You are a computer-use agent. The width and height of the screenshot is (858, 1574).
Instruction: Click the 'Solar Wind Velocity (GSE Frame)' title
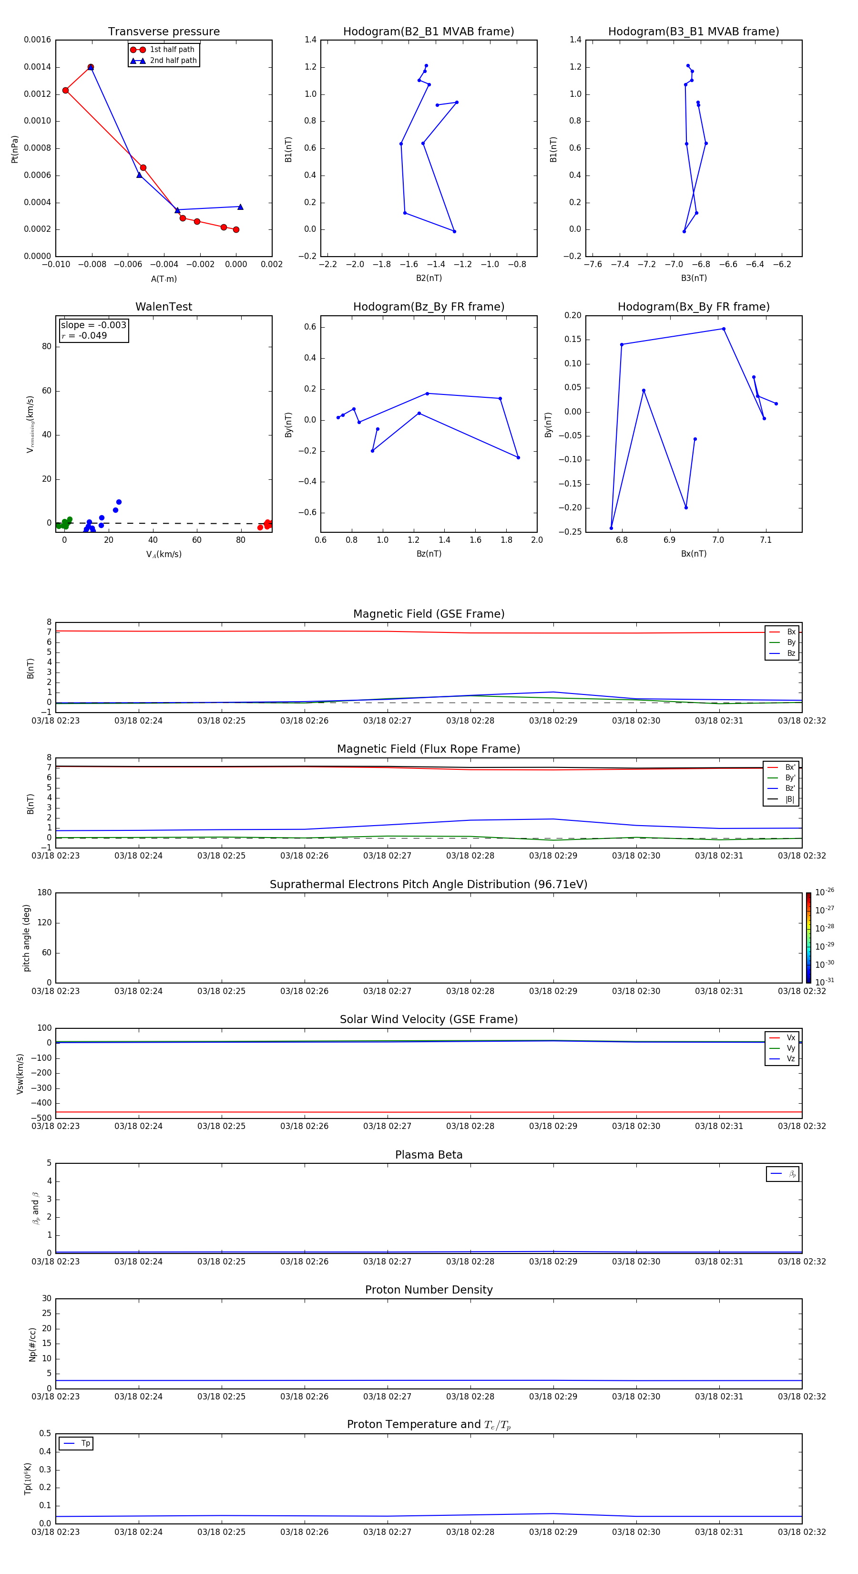pyautogui.click(x=429, y=1019)
